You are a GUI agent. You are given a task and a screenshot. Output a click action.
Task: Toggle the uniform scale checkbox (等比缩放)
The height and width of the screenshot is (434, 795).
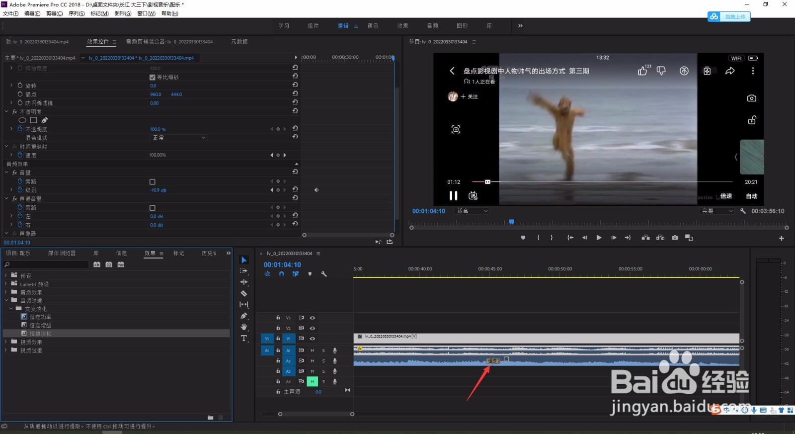tap(153, 77)
